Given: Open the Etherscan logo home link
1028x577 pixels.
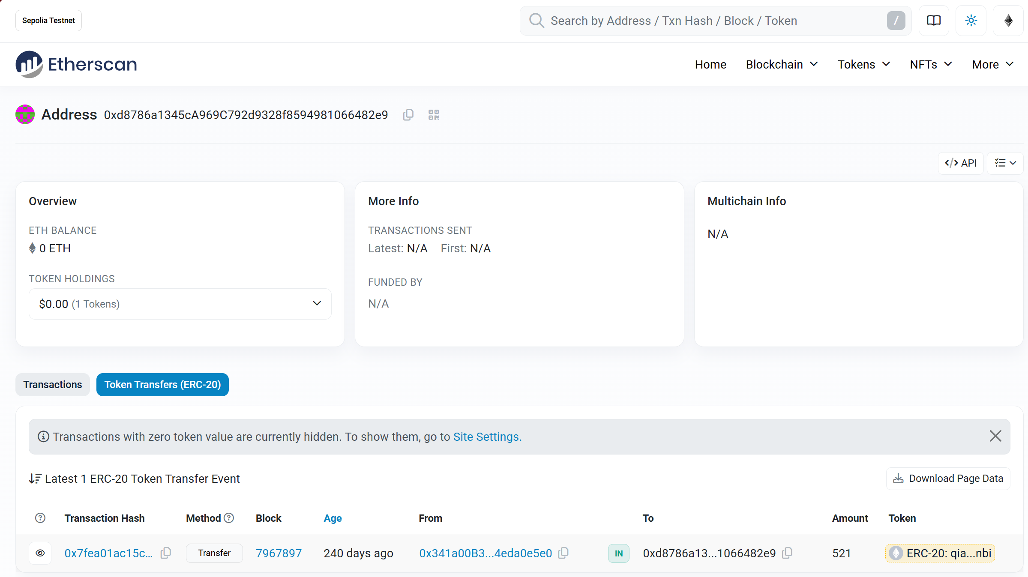Looking at the screenshot, I should point(76,64).
